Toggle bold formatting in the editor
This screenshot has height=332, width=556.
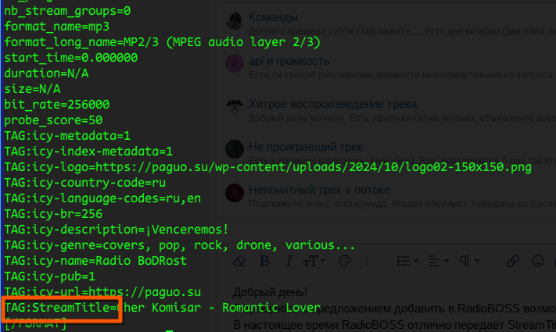[264, 260]
